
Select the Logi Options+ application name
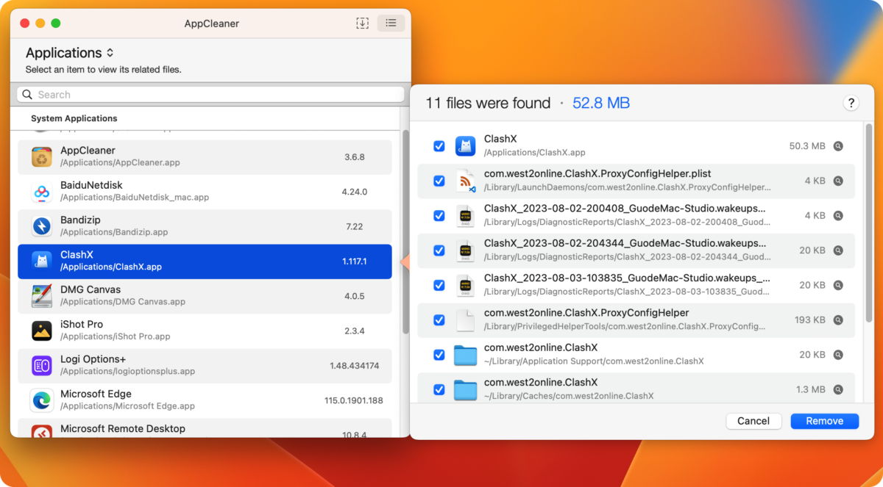[x=93, y=358]
